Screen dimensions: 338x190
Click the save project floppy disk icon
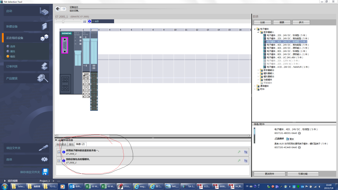(45, 172)
